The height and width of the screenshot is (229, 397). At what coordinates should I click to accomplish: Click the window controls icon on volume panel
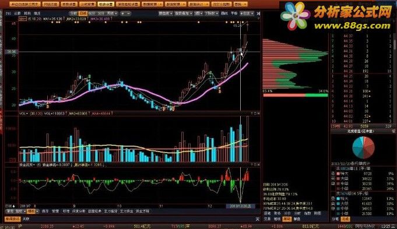click(255, 114)
